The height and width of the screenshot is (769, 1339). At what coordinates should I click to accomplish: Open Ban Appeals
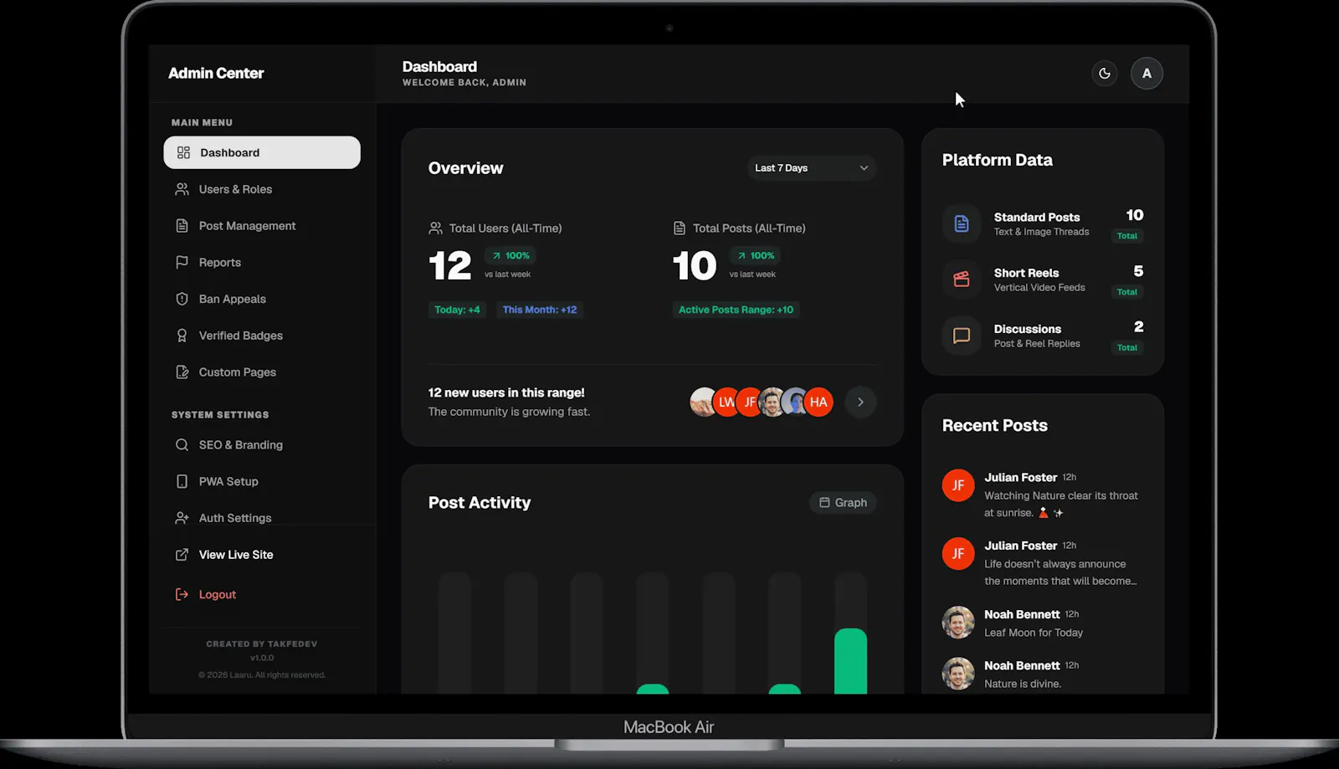click(262, 299)
